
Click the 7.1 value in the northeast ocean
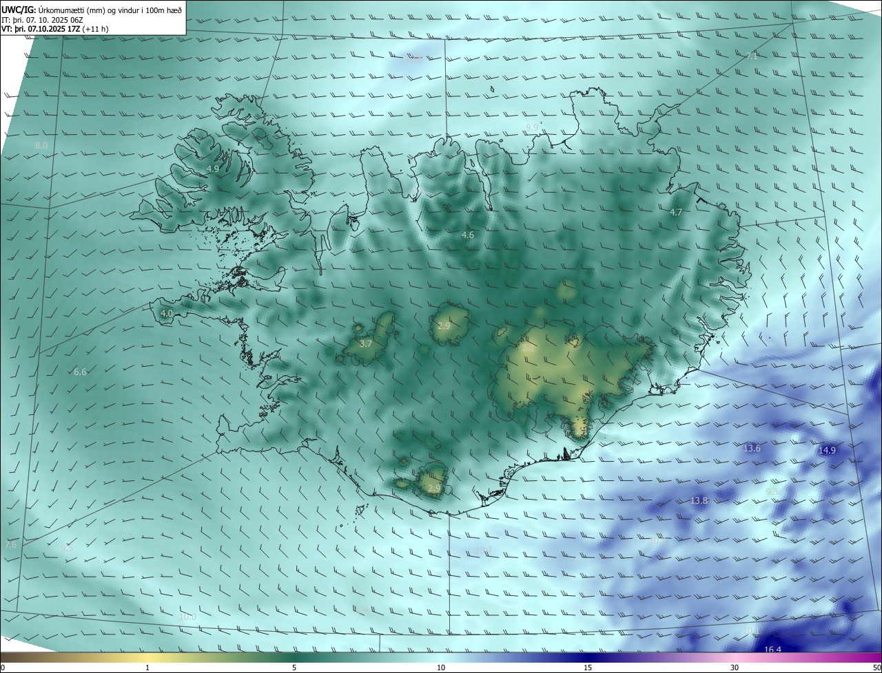click(x=751, y=56)
